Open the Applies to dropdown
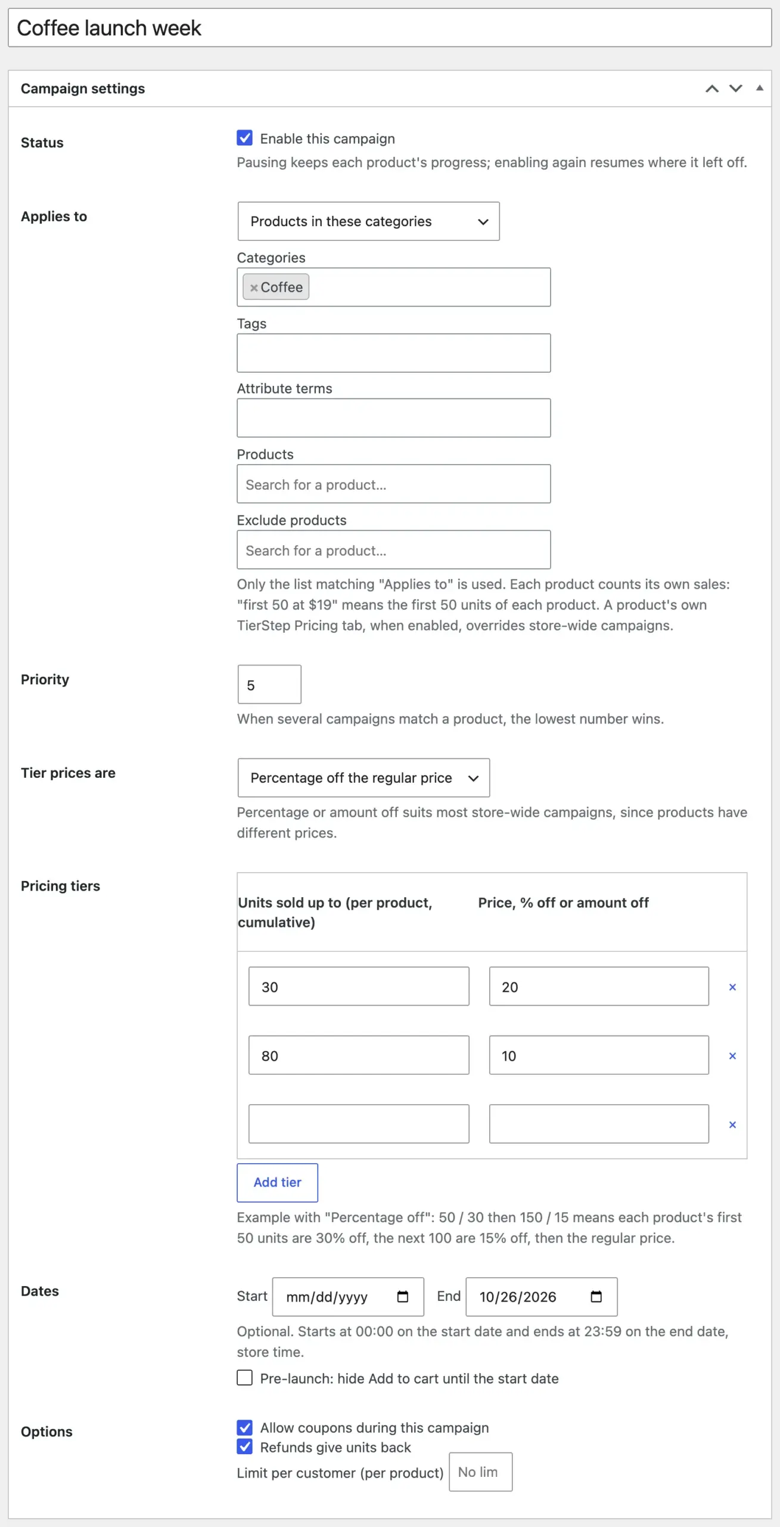Screen dimensions: 780x1527 pos(368,221)
